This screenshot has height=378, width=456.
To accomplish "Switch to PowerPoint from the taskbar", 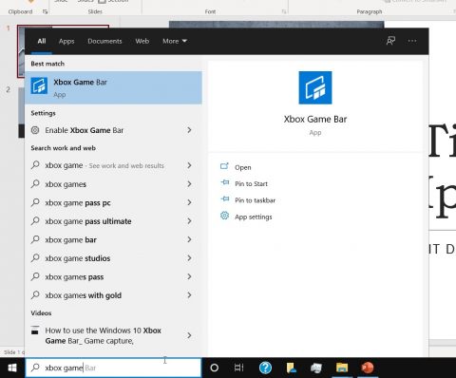I will coord(368,368).
